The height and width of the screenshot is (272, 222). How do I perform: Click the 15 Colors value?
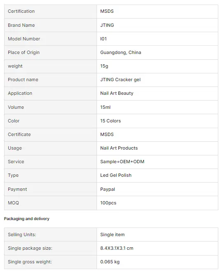(x=111, y=121)
